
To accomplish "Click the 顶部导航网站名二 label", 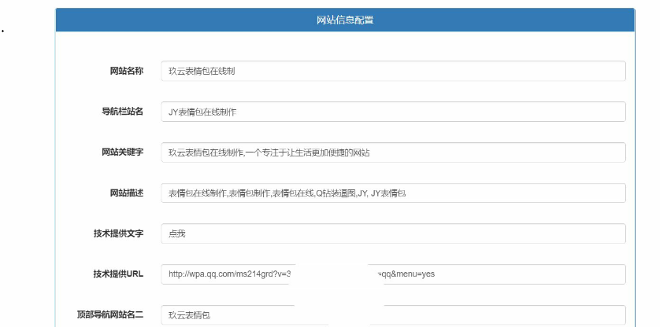I will click(110, 314).
